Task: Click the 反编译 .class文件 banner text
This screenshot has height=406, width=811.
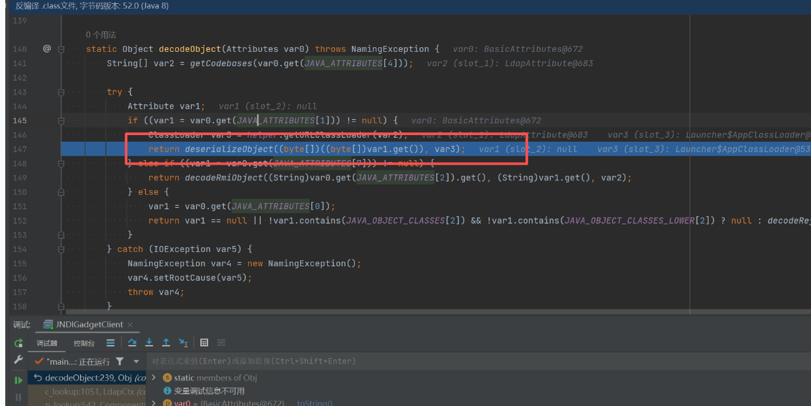Action: pyautogui.click(x=93, y=5)
